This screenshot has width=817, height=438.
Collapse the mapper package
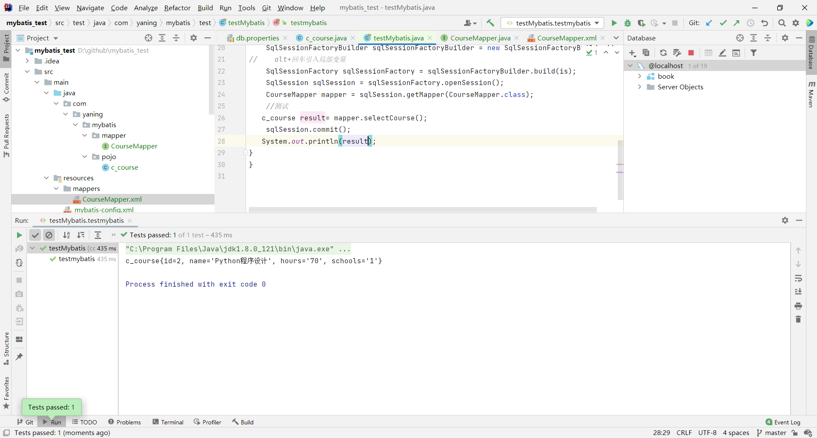pyautogui.click(x=85, y=135)
